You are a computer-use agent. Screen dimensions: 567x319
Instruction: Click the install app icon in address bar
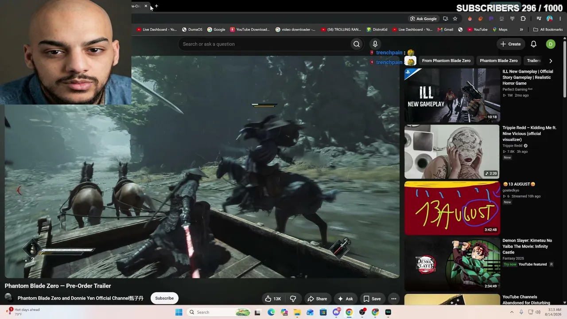coord(446,19)
